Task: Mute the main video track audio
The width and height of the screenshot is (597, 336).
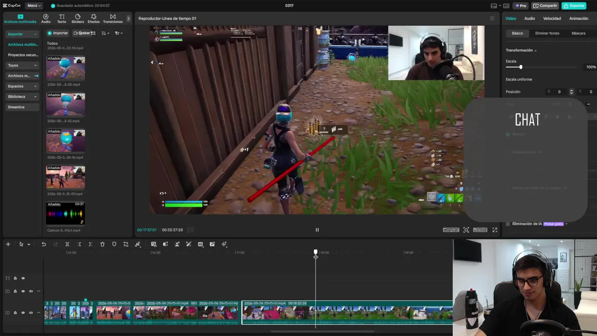Action: (x=31, y=313)
